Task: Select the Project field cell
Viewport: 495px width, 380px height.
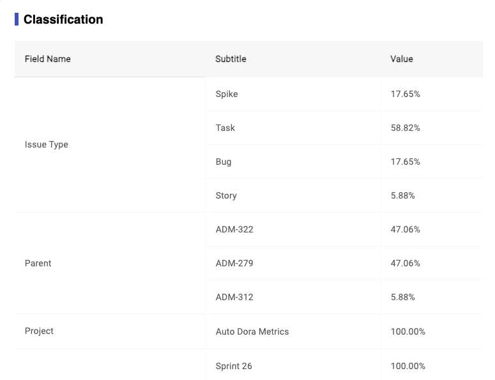Action: point(40,331)
